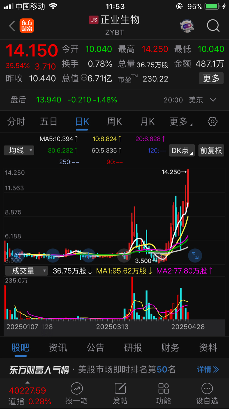
Task: Switch to 分时 chart tab
Action: coord(16,121)
